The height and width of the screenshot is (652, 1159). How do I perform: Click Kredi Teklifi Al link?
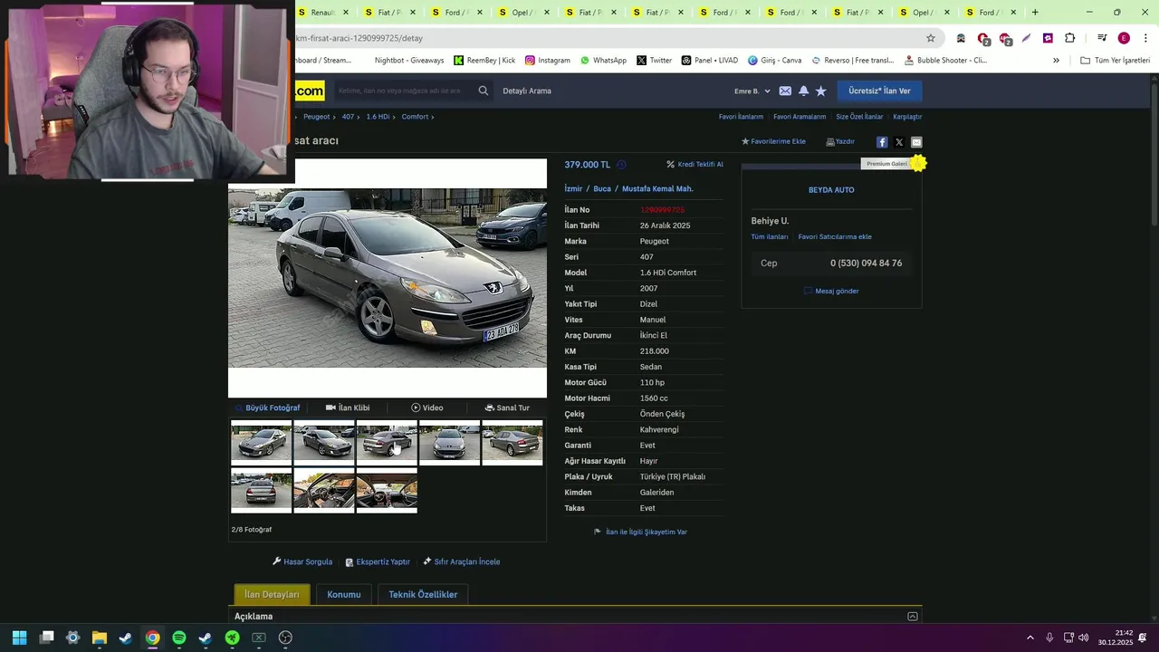(x=695, y=165)
